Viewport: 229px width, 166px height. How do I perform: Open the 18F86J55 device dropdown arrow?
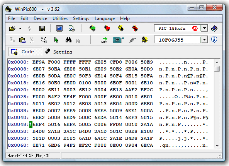pos(204,40)
